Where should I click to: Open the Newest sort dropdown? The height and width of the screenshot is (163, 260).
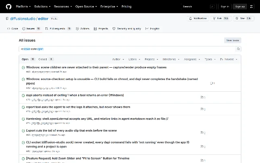point(228,59)
